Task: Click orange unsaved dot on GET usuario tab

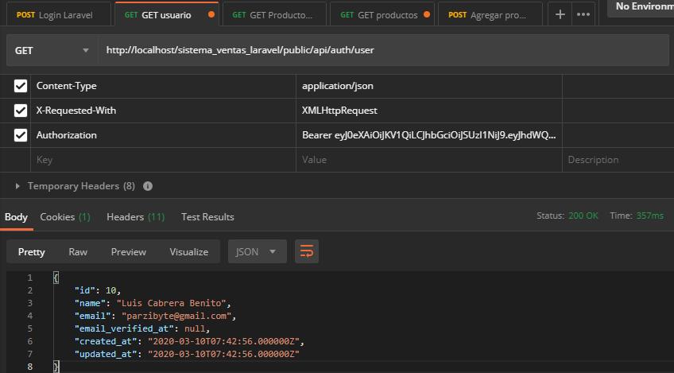Action: point(211,14)
